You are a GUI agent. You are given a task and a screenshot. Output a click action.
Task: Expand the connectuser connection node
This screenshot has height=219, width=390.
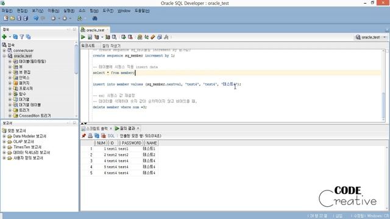[4, 50]
